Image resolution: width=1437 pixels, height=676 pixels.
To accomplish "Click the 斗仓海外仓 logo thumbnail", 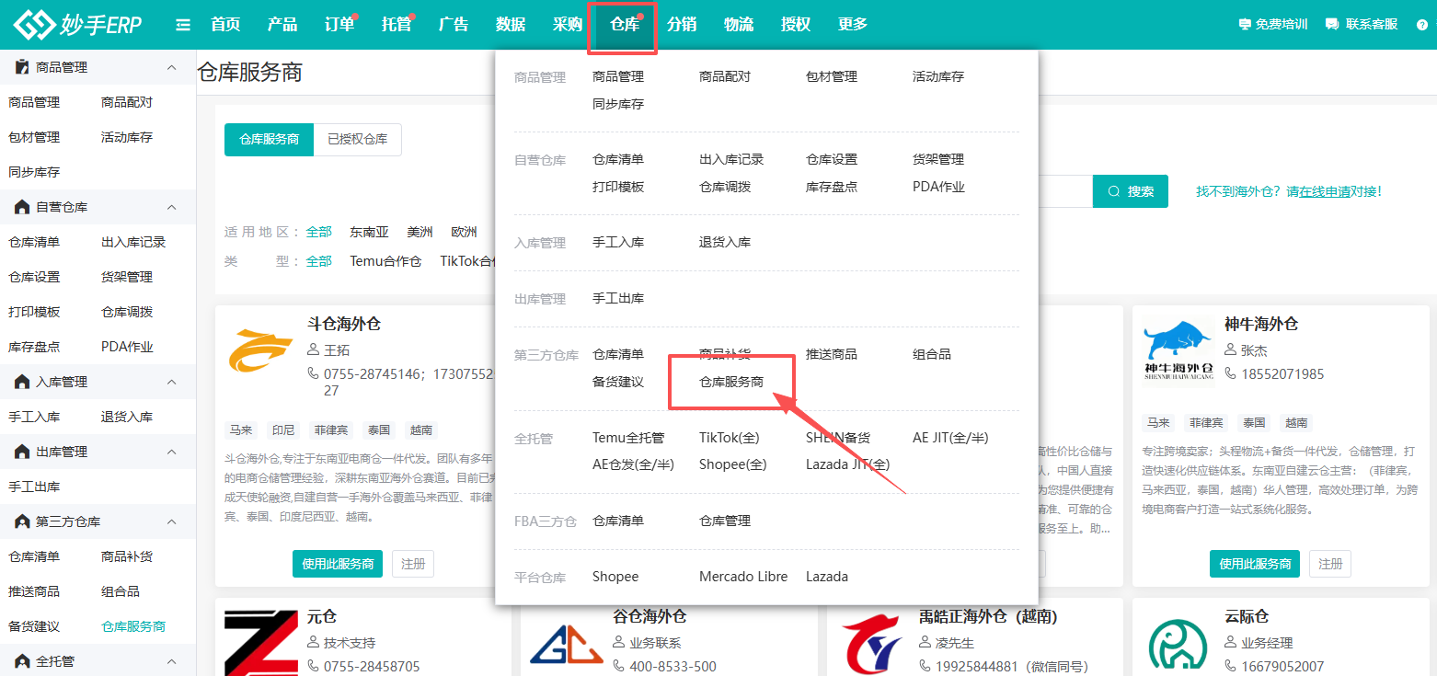I will coord(260,349).
